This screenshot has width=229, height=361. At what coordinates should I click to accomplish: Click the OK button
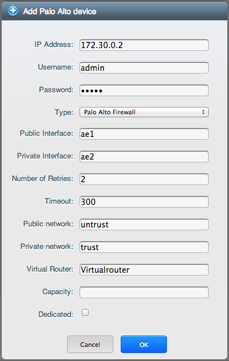point(144,345)
